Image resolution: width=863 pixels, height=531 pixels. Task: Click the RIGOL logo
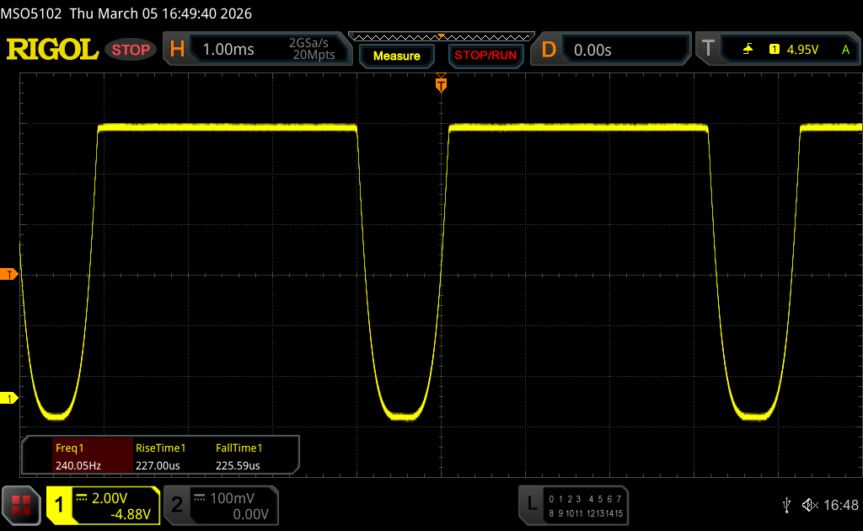coord(52,50)
